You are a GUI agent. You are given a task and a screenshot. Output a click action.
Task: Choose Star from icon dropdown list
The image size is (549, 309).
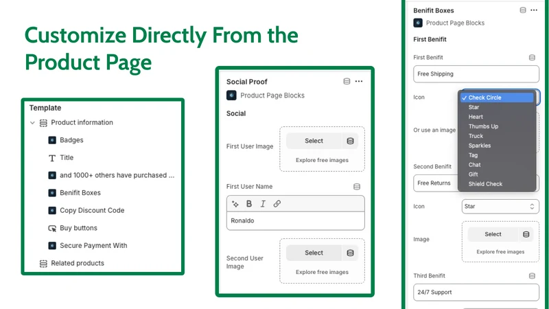[x=497, y=107]
